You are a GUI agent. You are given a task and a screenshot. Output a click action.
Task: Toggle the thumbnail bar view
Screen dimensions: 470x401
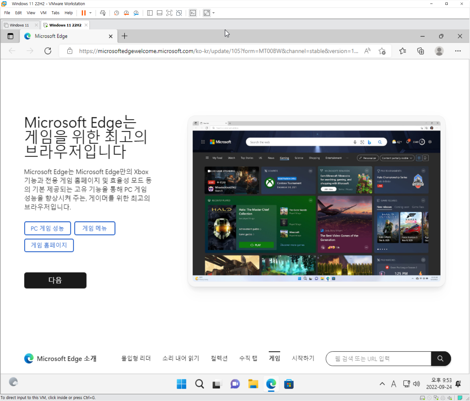tap(160, 13)
